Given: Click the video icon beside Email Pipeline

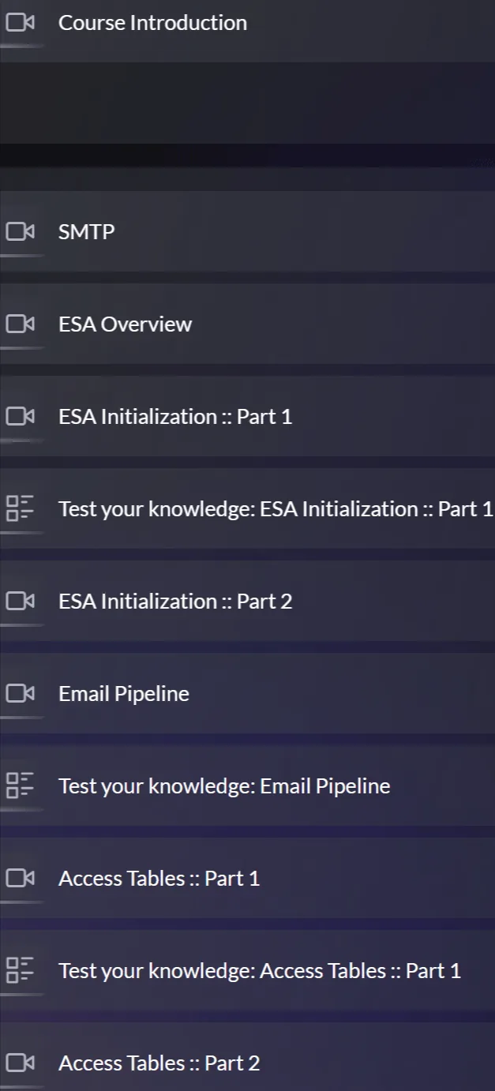Looking at the screenshot, I should pyautogui.click(x=21, y=693).
